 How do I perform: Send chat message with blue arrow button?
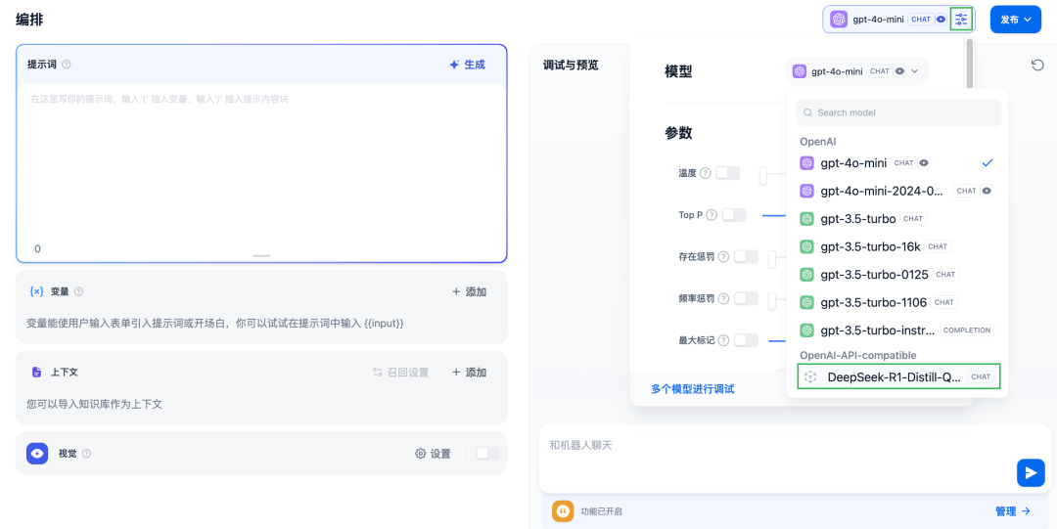1031,472
